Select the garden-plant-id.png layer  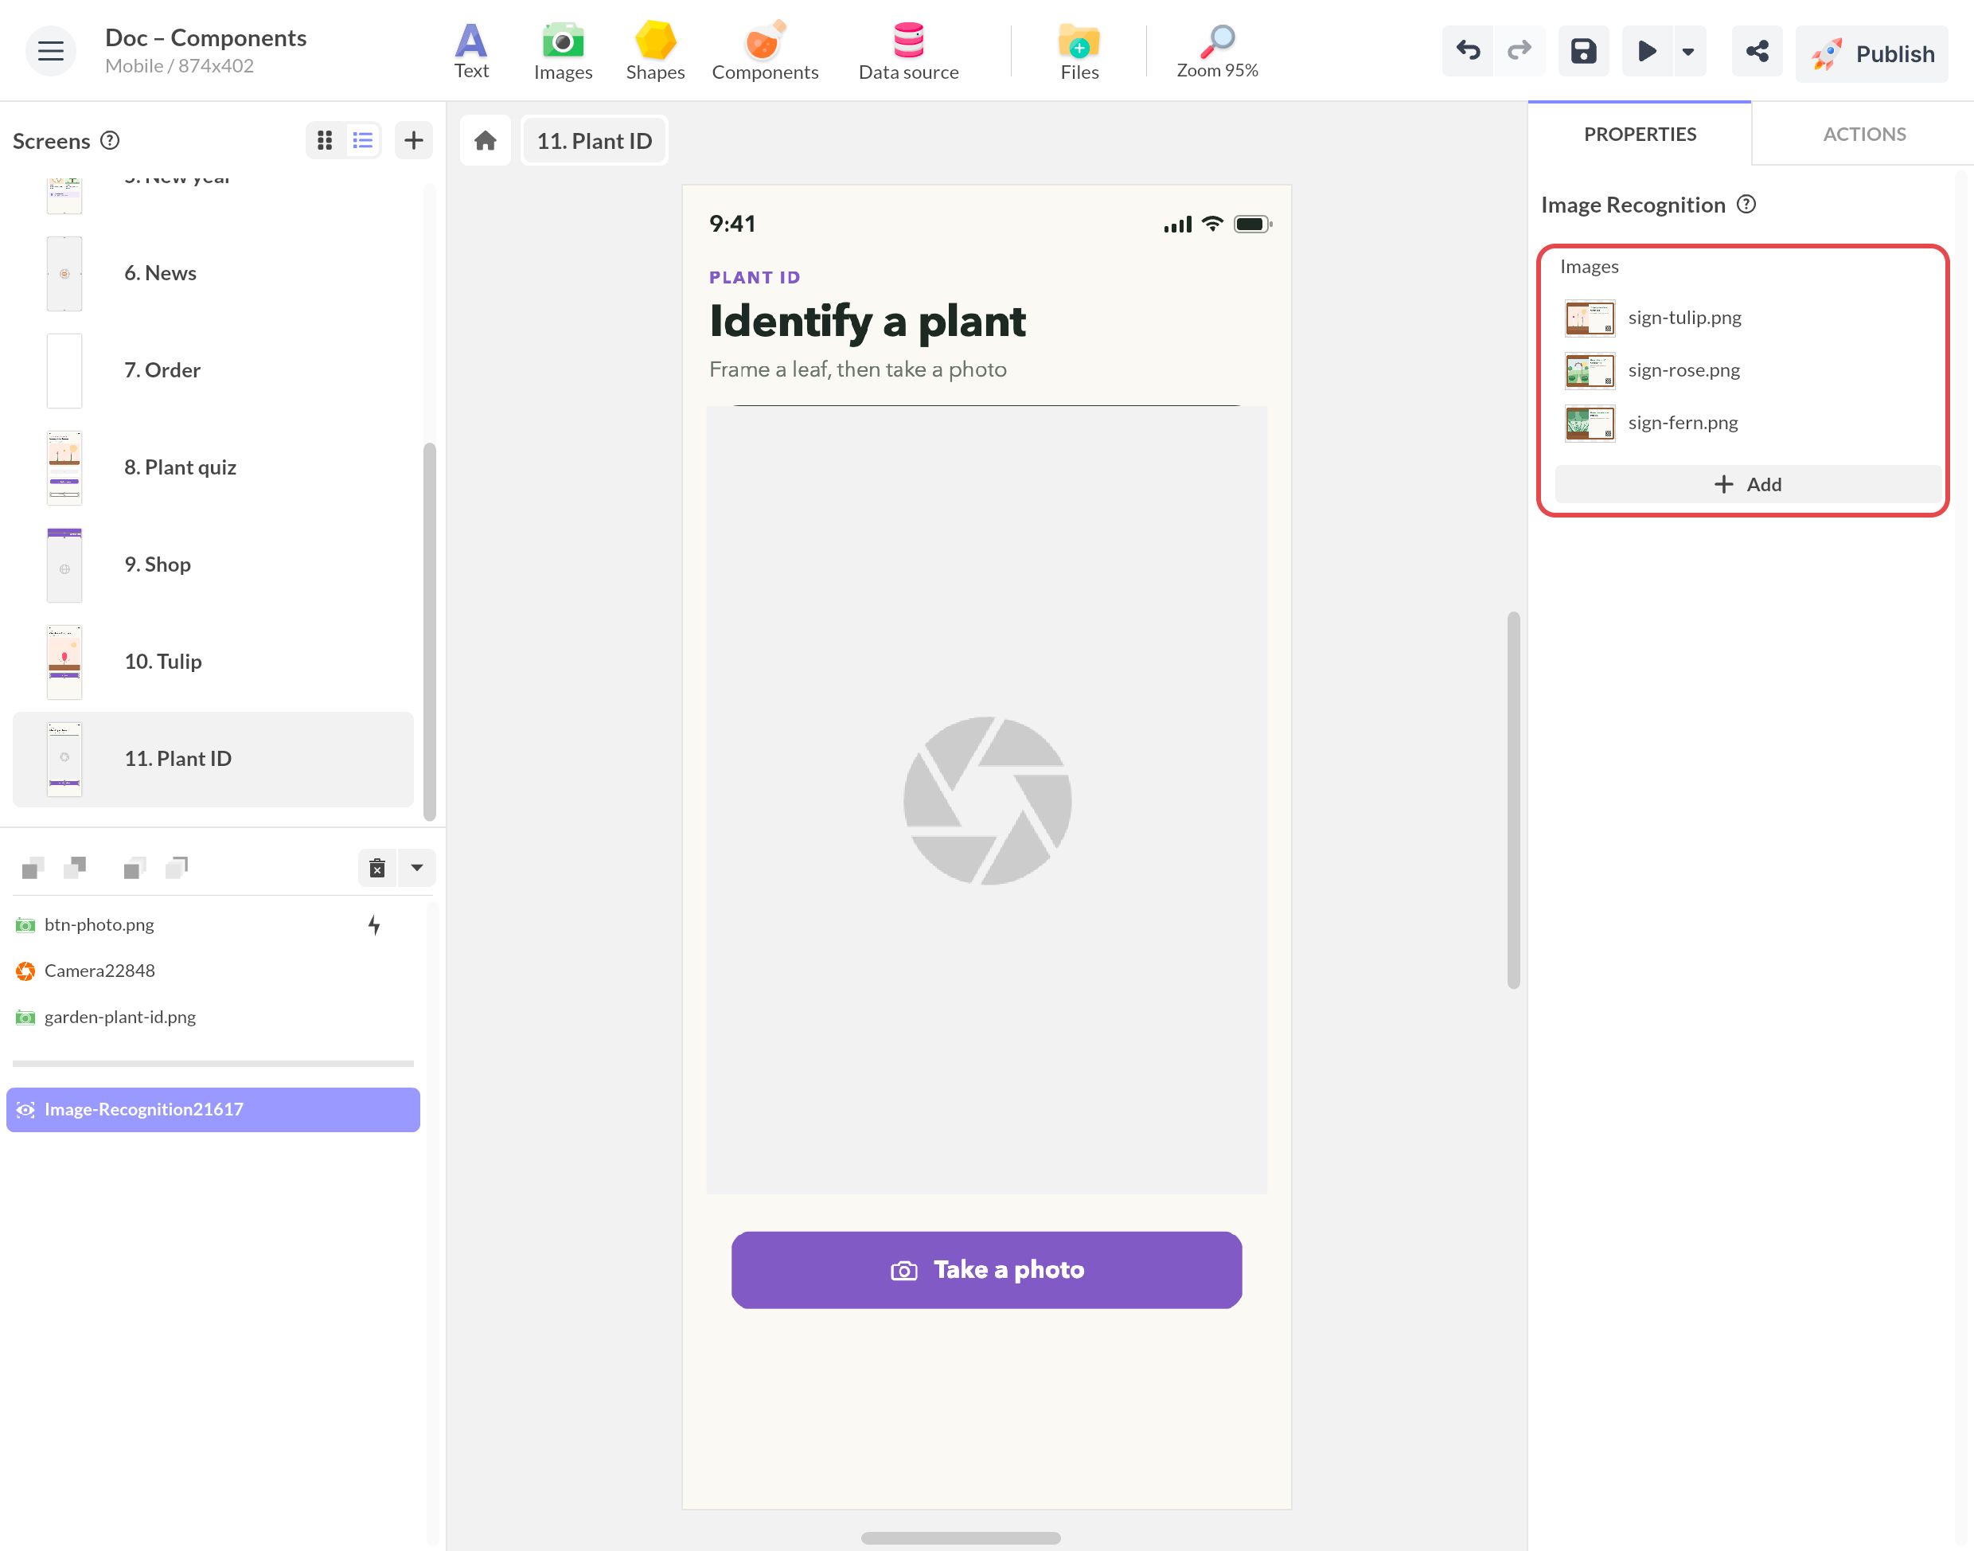pyautogui.click(x=213, y=1017)
